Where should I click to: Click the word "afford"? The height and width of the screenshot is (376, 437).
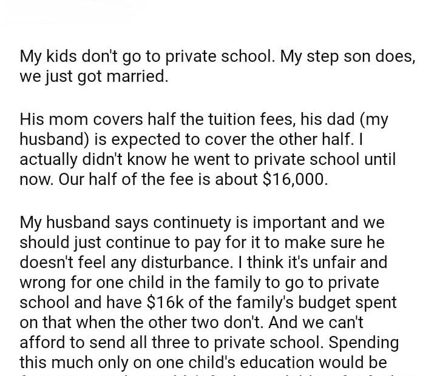(x=44, y=343)
